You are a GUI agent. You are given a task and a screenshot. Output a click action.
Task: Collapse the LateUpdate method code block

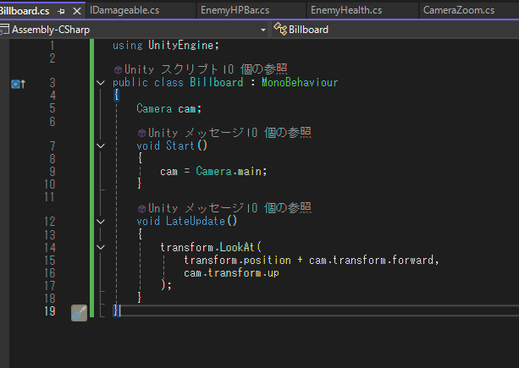click(101, 222)
